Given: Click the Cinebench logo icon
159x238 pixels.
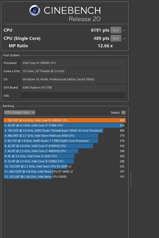Looking at the screenshot, I should tap(35, 11).
